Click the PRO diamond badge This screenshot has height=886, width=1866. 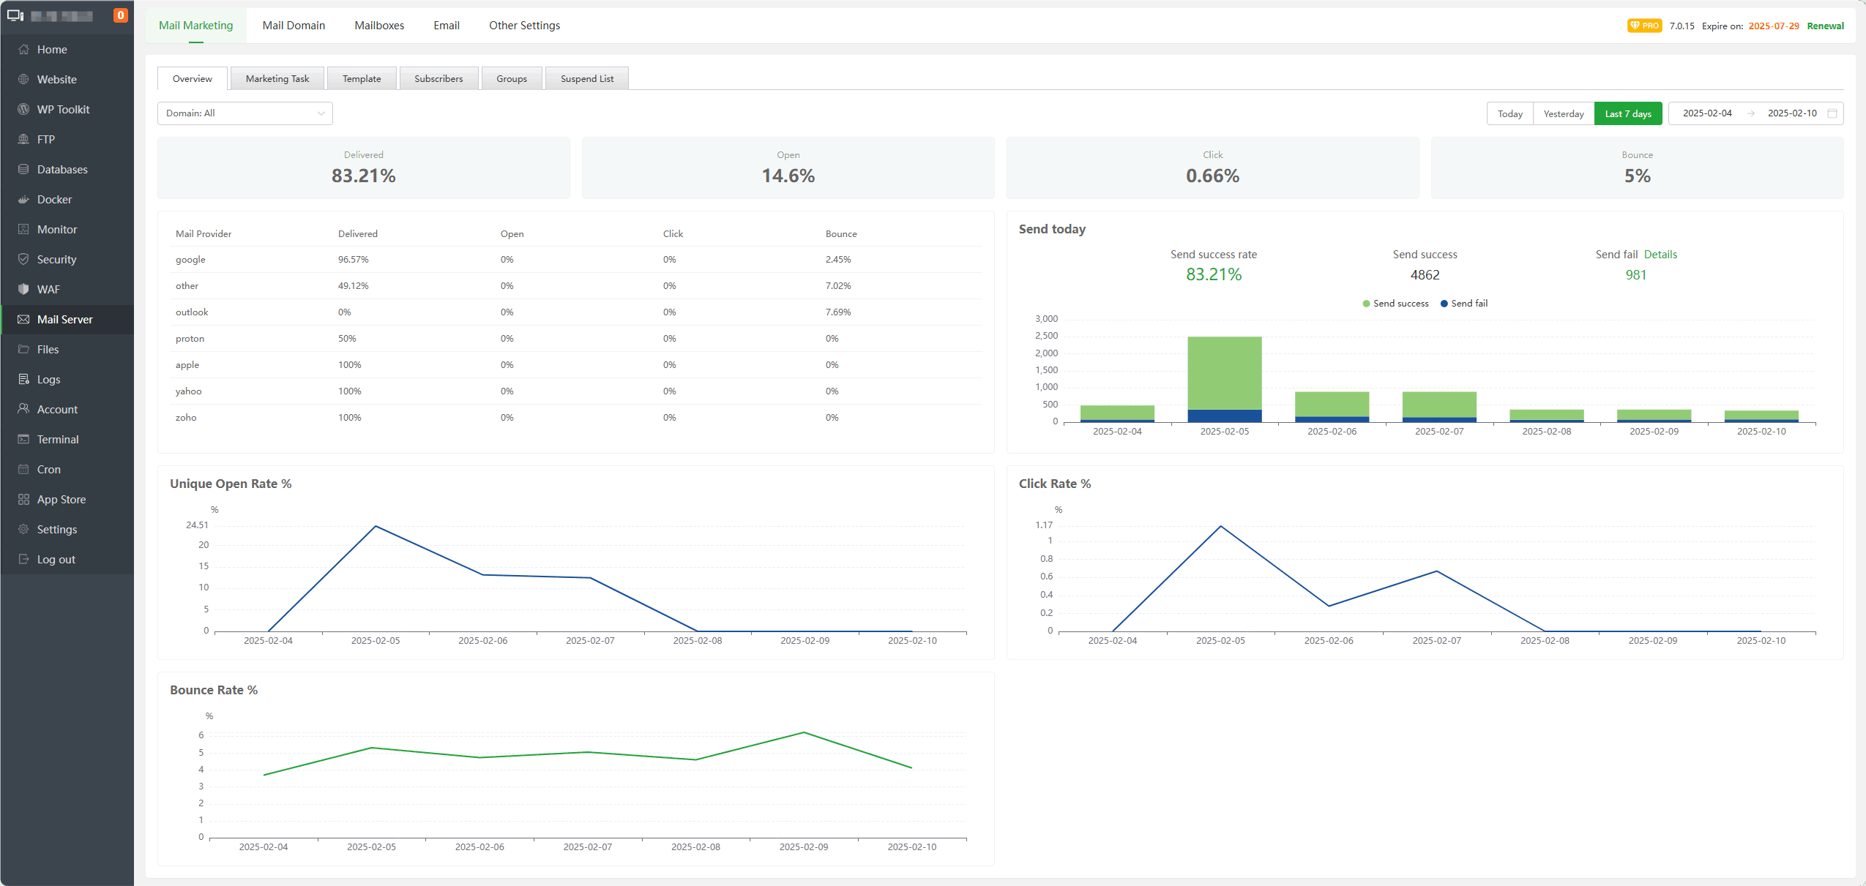[1644, 26]
